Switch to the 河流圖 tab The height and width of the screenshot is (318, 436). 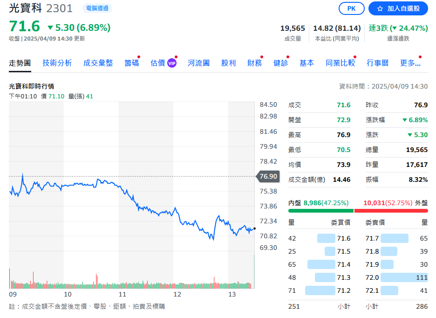tap(198, 63)
